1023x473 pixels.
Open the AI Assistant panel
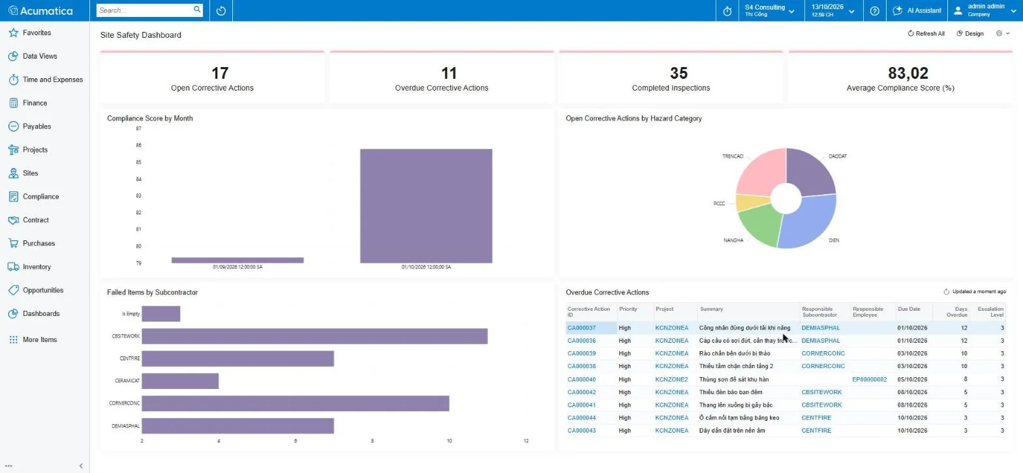tap(917, 10)
